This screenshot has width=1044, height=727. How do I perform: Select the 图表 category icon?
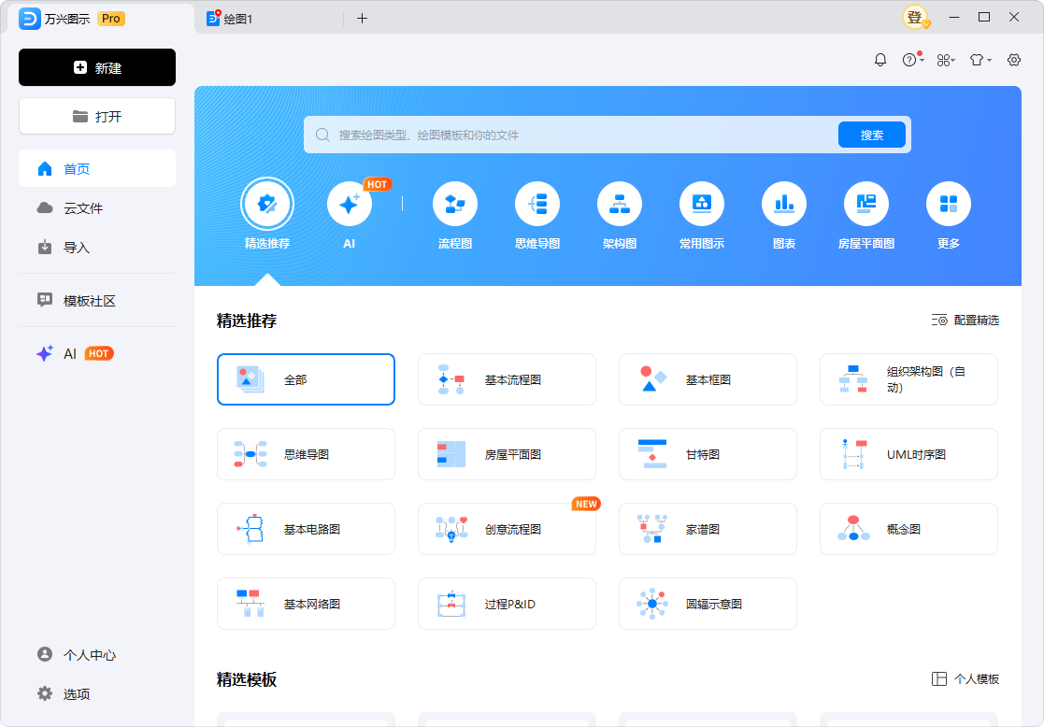[784, 204]
